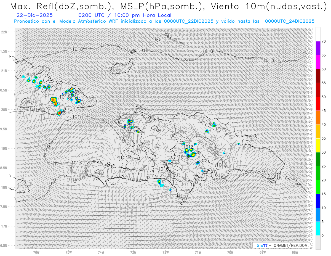331x256 pixels.
Task: Click '0200 UTC / 10:00 pm Hora Local'
Action: pyautogui.click(x=125, y=15)
